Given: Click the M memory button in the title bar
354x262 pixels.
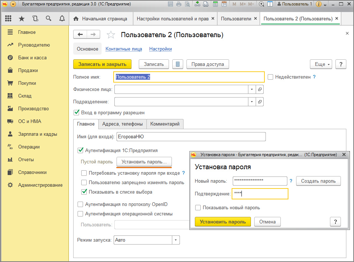Looking at the screenshot, I should pyautogui.click(x=234, y=4).
